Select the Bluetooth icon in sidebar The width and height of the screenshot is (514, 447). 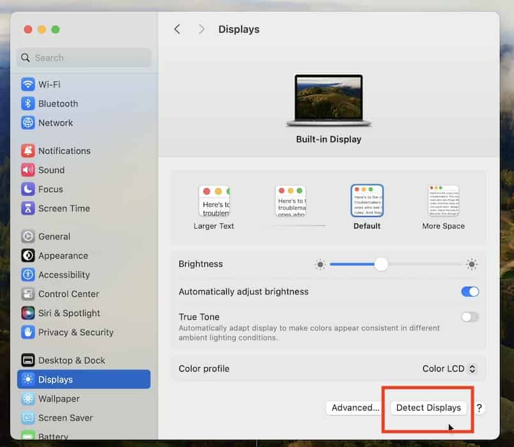tap(27, 103)
